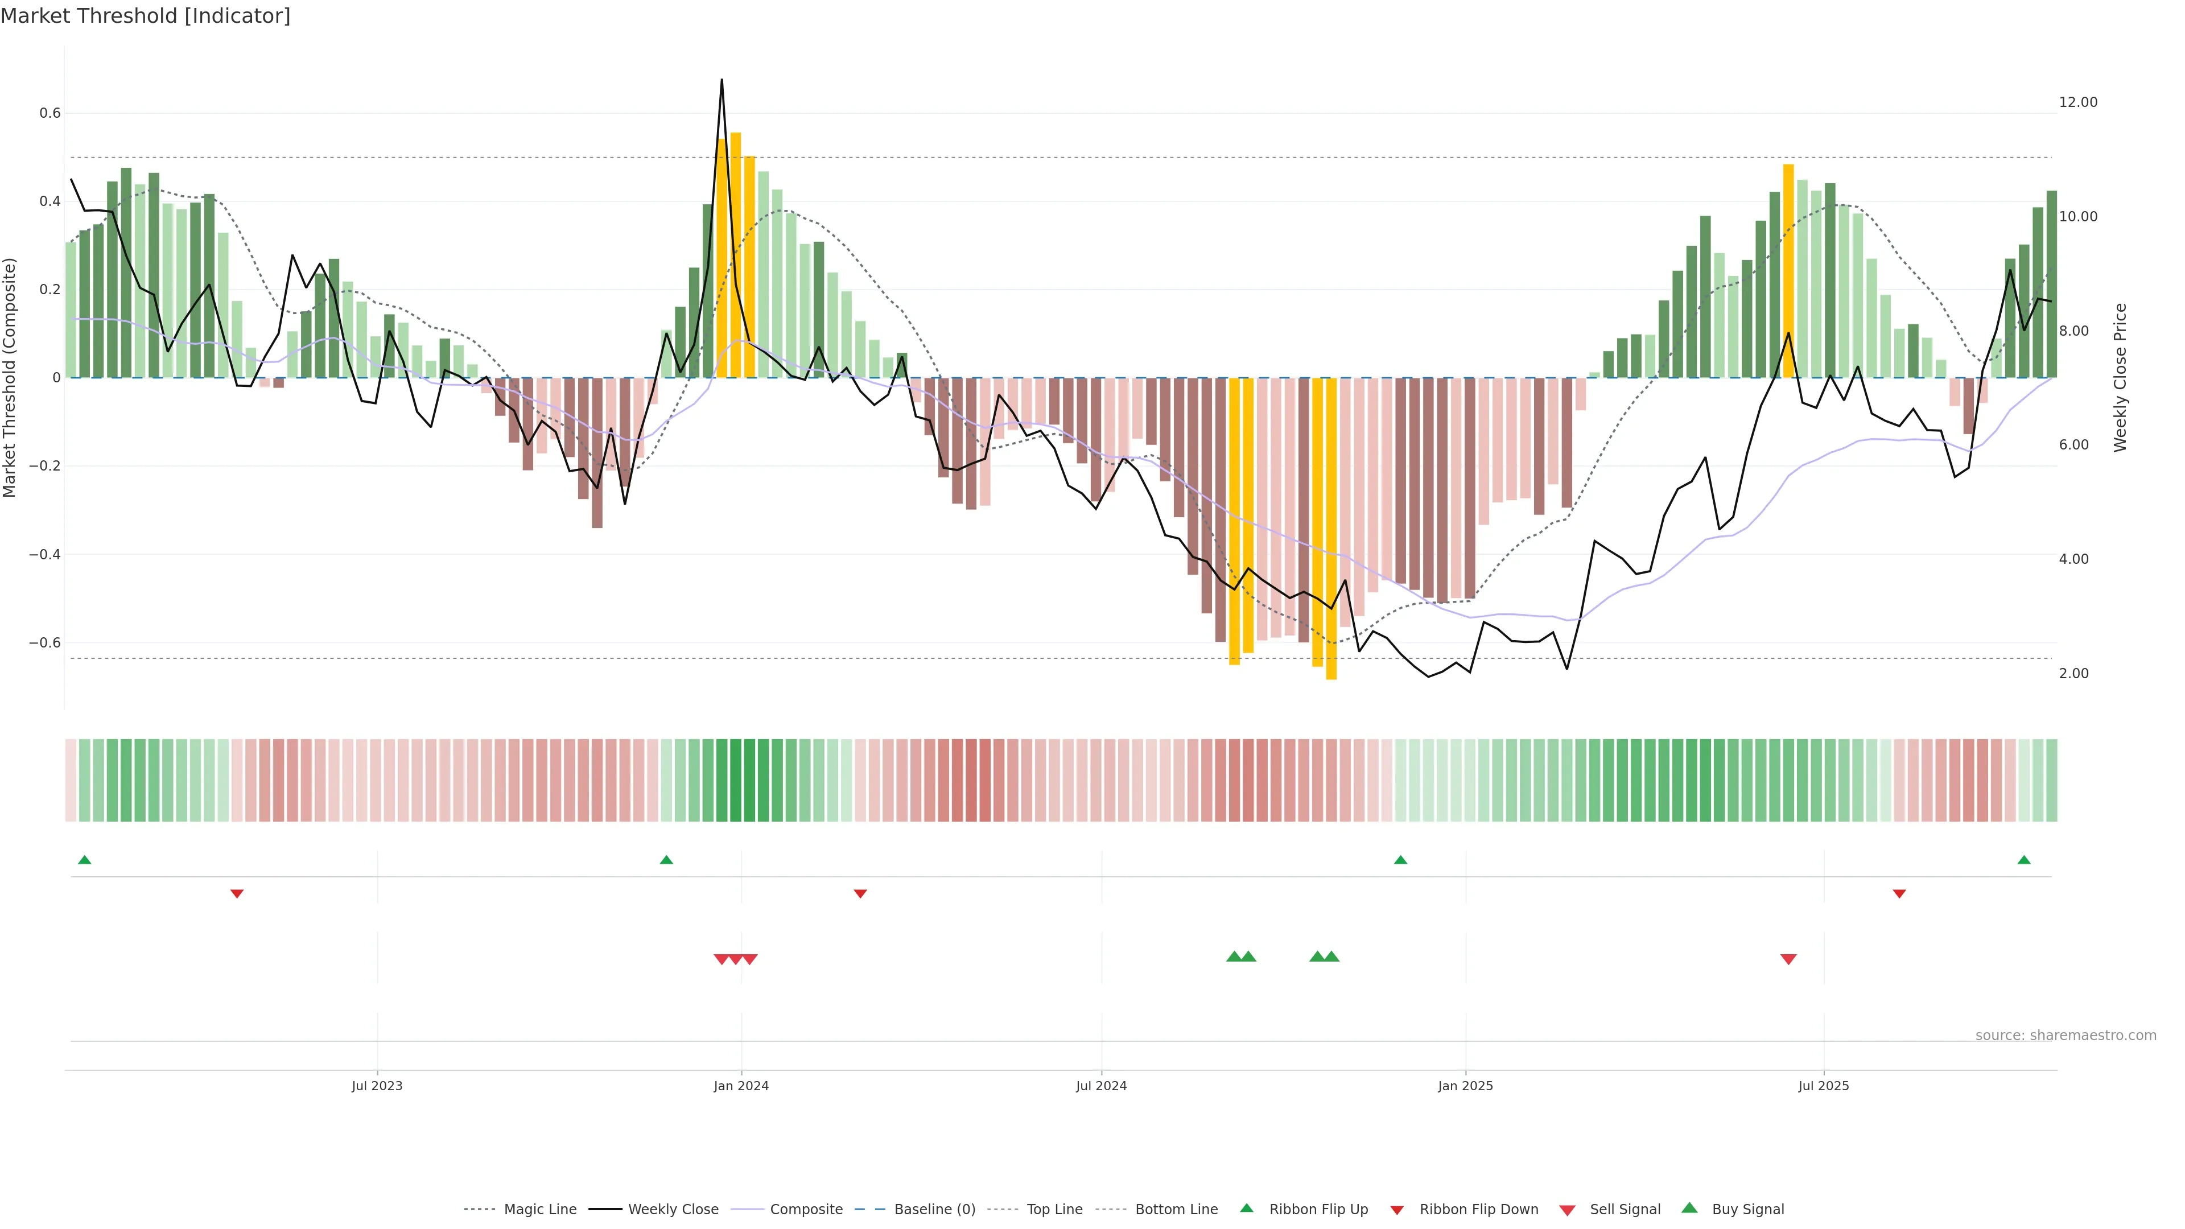Click the Ribbon Flip Up legend triangle icon
Viewport: 2185px width, 1229px height.
pos(1246,1208)
